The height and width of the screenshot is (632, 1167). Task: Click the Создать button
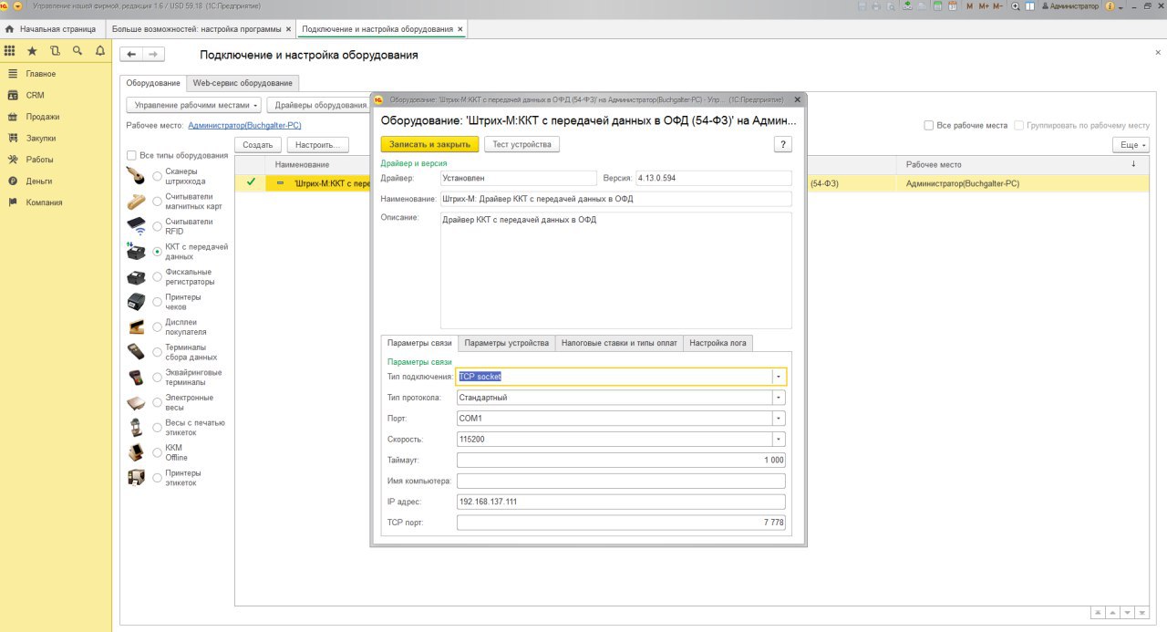click(x=258, y=144)
